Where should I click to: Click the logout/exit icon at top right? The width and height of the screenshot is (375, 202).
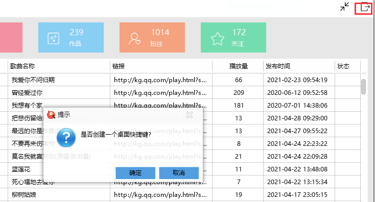365,7
